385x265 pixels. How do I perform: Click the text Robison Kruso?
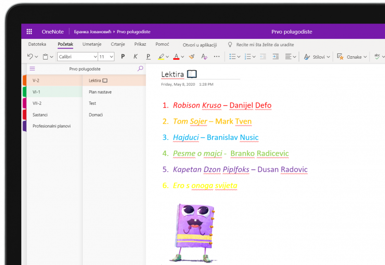click(x=197, y=105)
